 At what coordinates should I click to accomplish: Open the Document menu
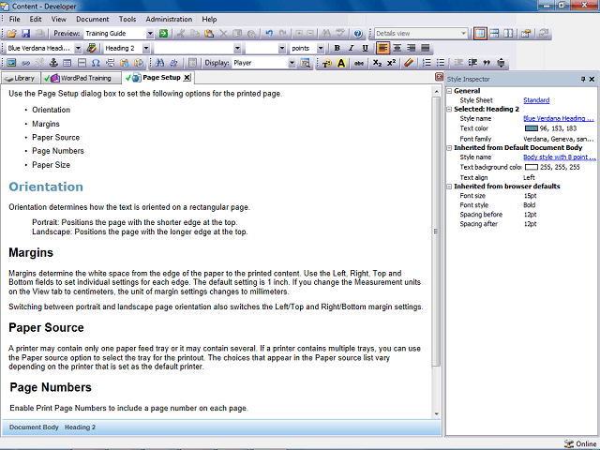(92, 19)
